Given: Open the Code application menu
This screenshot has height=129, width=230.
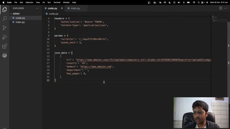Looking at the screenshot, I should click(x=9, y=3).
